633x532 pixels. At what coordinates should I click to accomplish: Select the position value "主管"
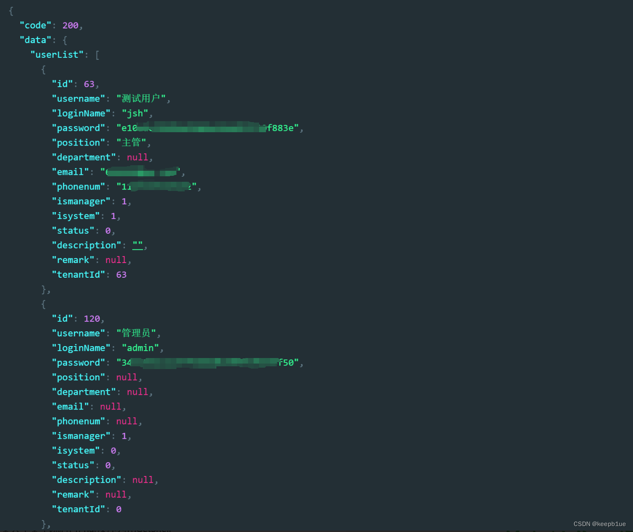click(131, 143)
